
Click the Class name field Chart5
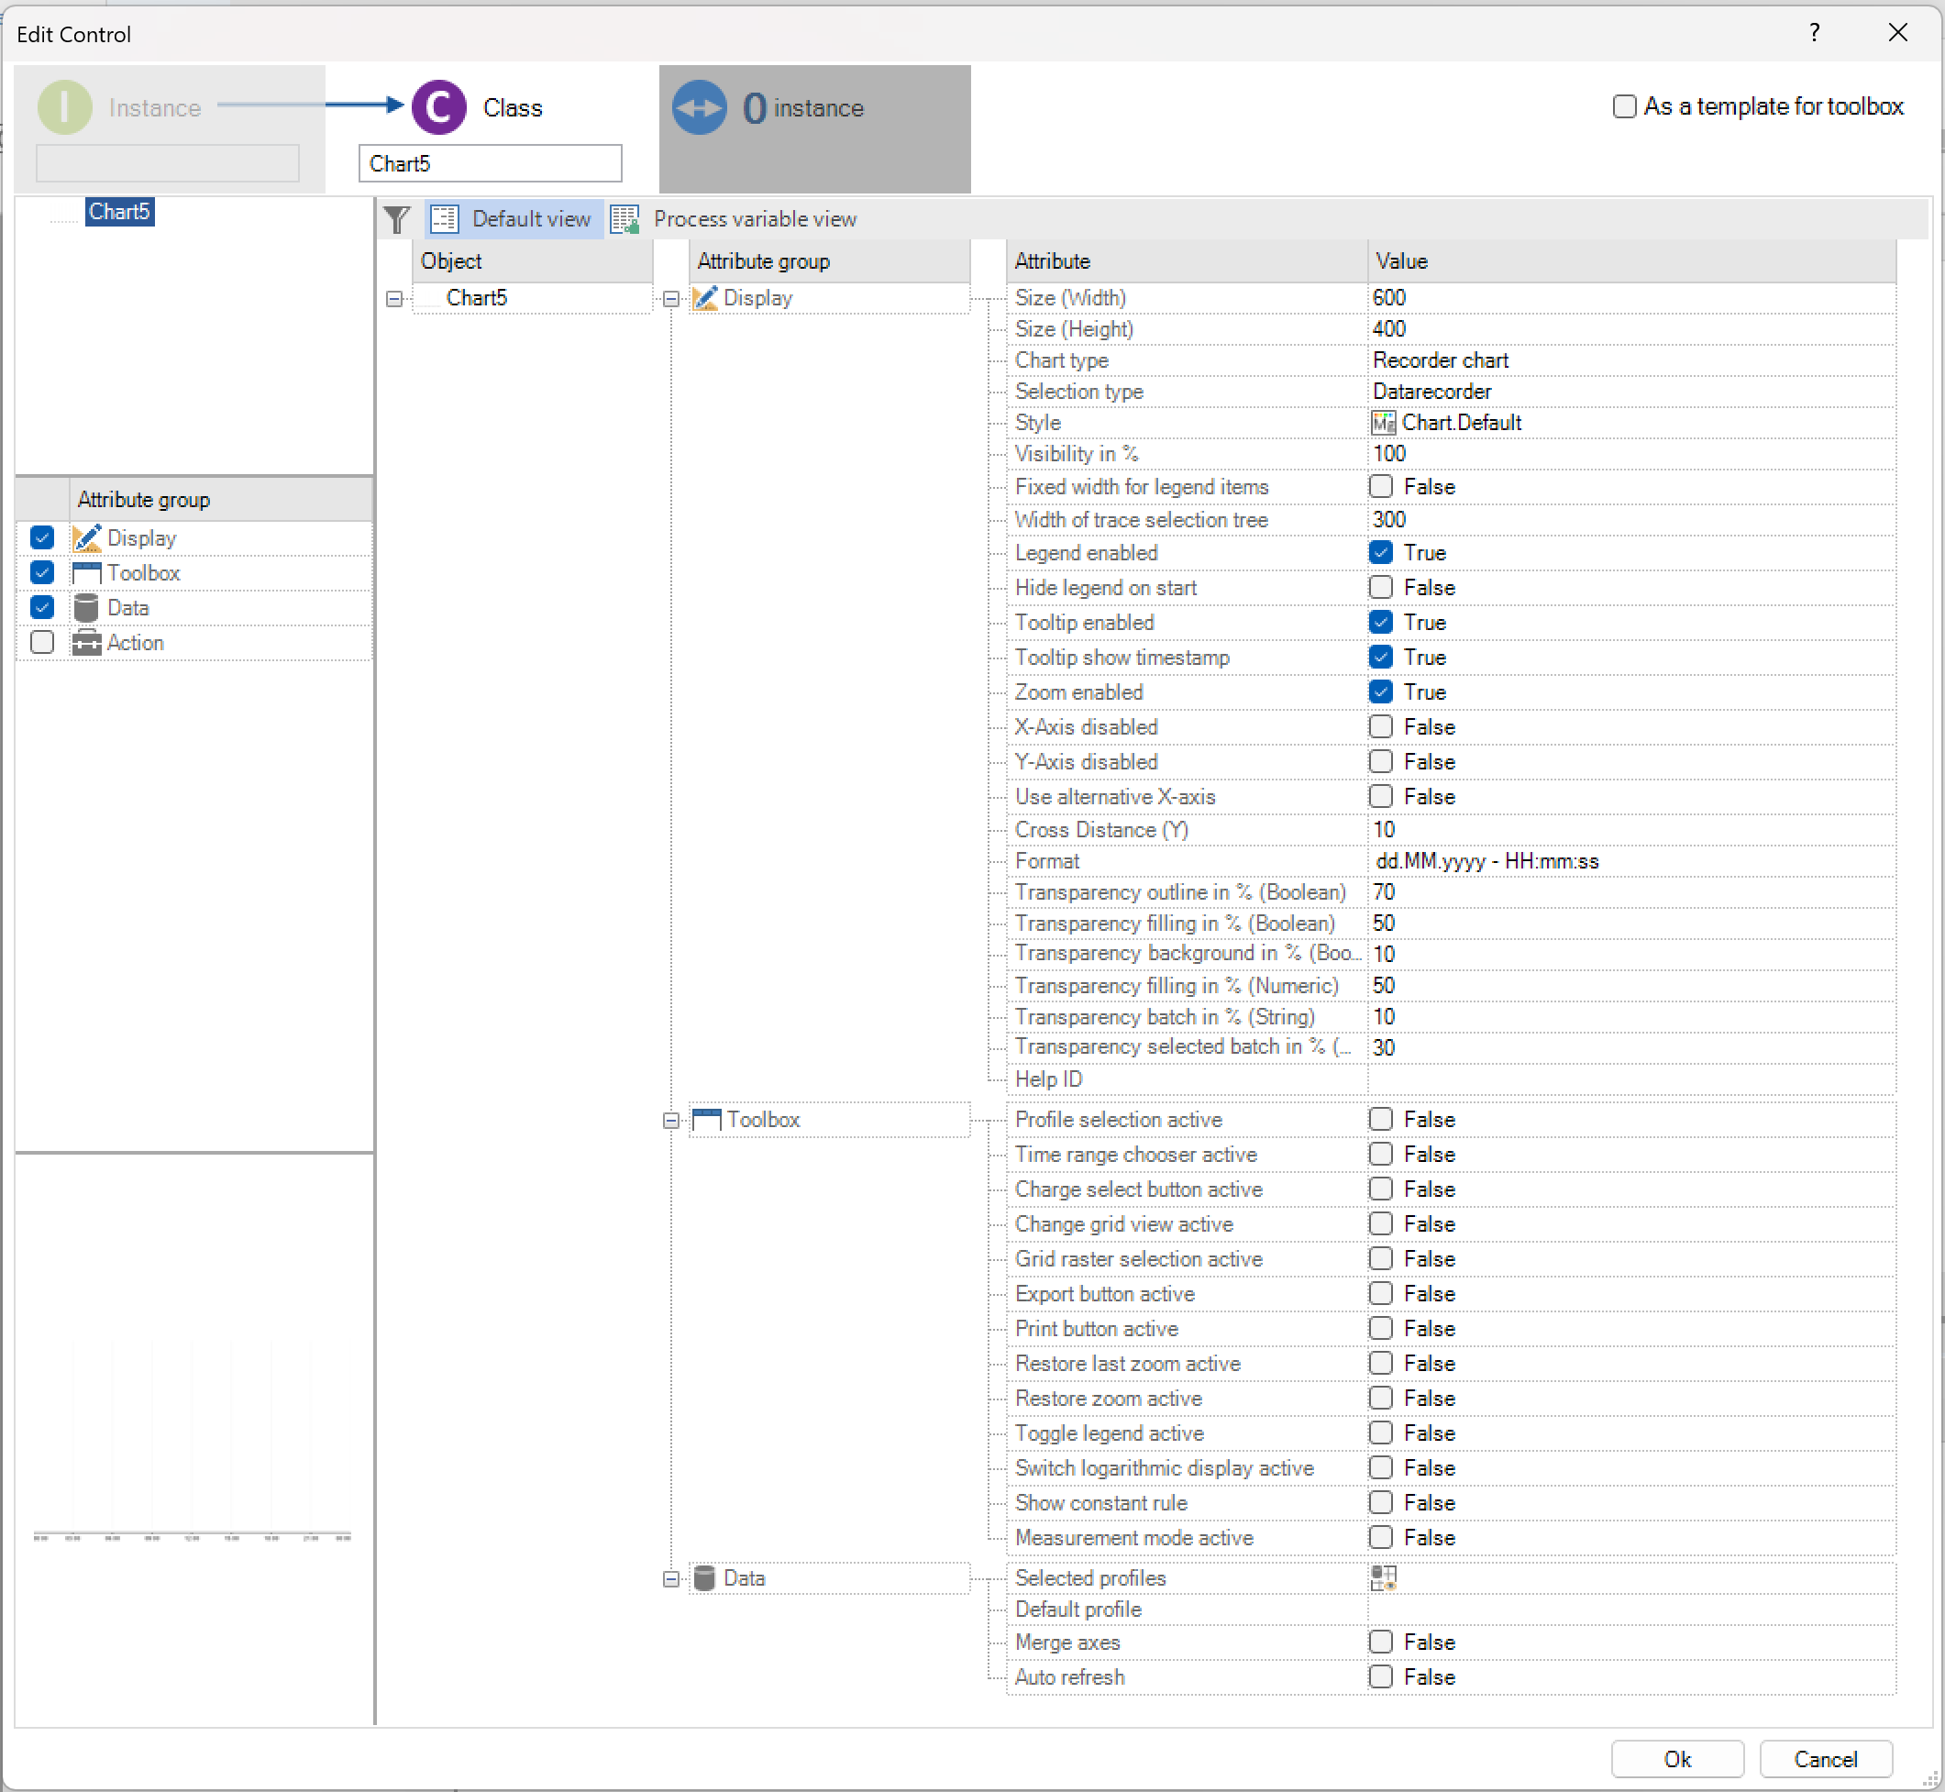click(491, 163)
